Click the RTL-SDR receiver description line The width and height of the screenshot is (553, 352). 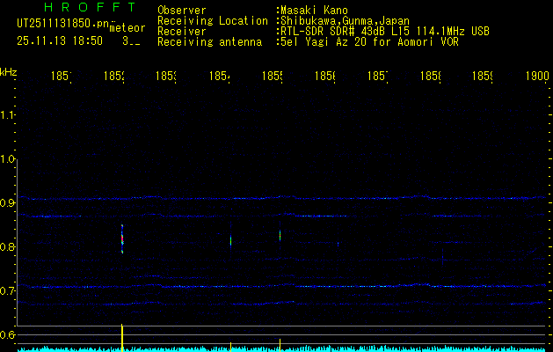coord(384,31)
